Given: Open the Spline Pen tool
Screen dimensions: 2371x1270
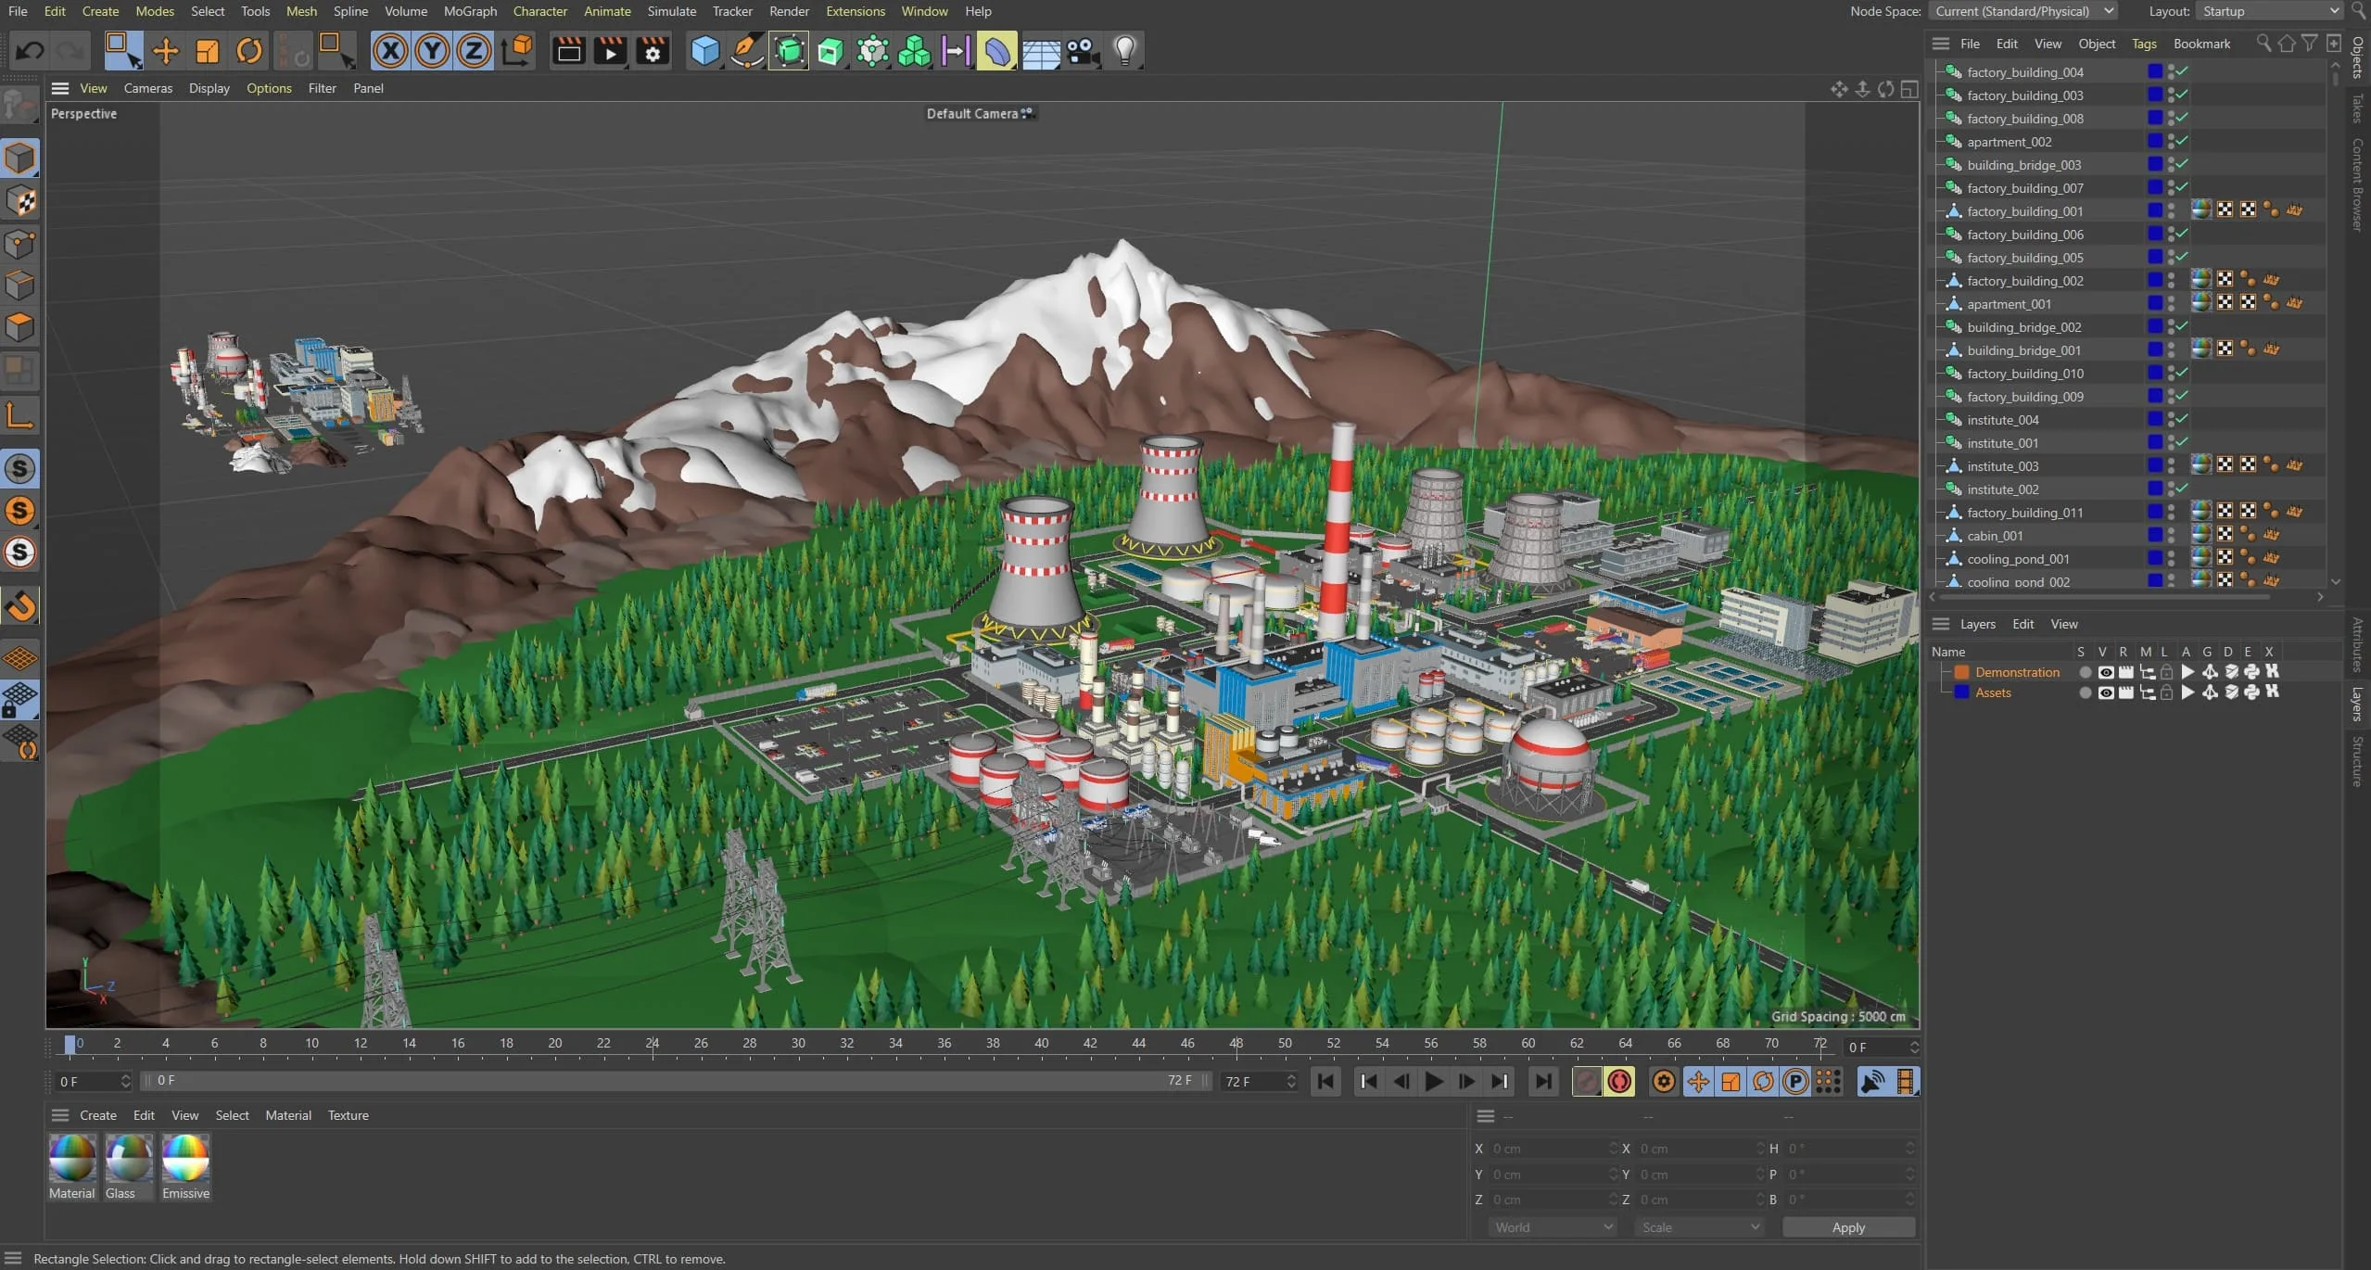Looking at the screenshot, I should point(747,51).
